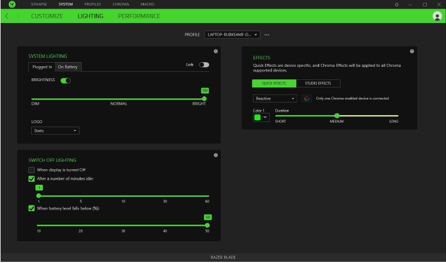Image resolution: width=446 pixels, height=263 pixels.
Task: Click the Only one Chroma-enabled device message
Action: tap(353, 98)
